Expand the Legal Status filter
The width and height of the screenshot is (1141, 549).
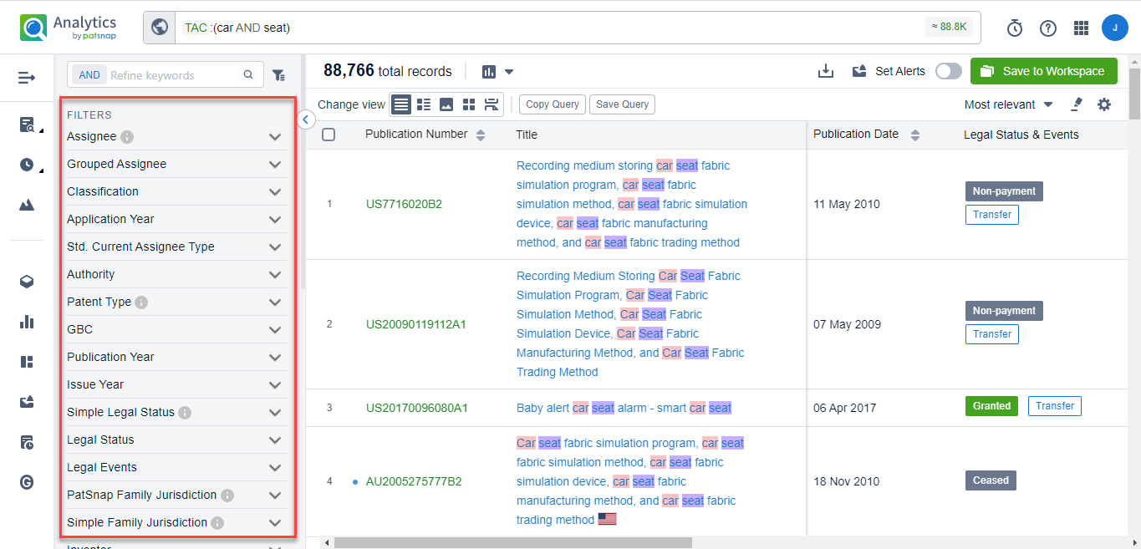point(274,440)
